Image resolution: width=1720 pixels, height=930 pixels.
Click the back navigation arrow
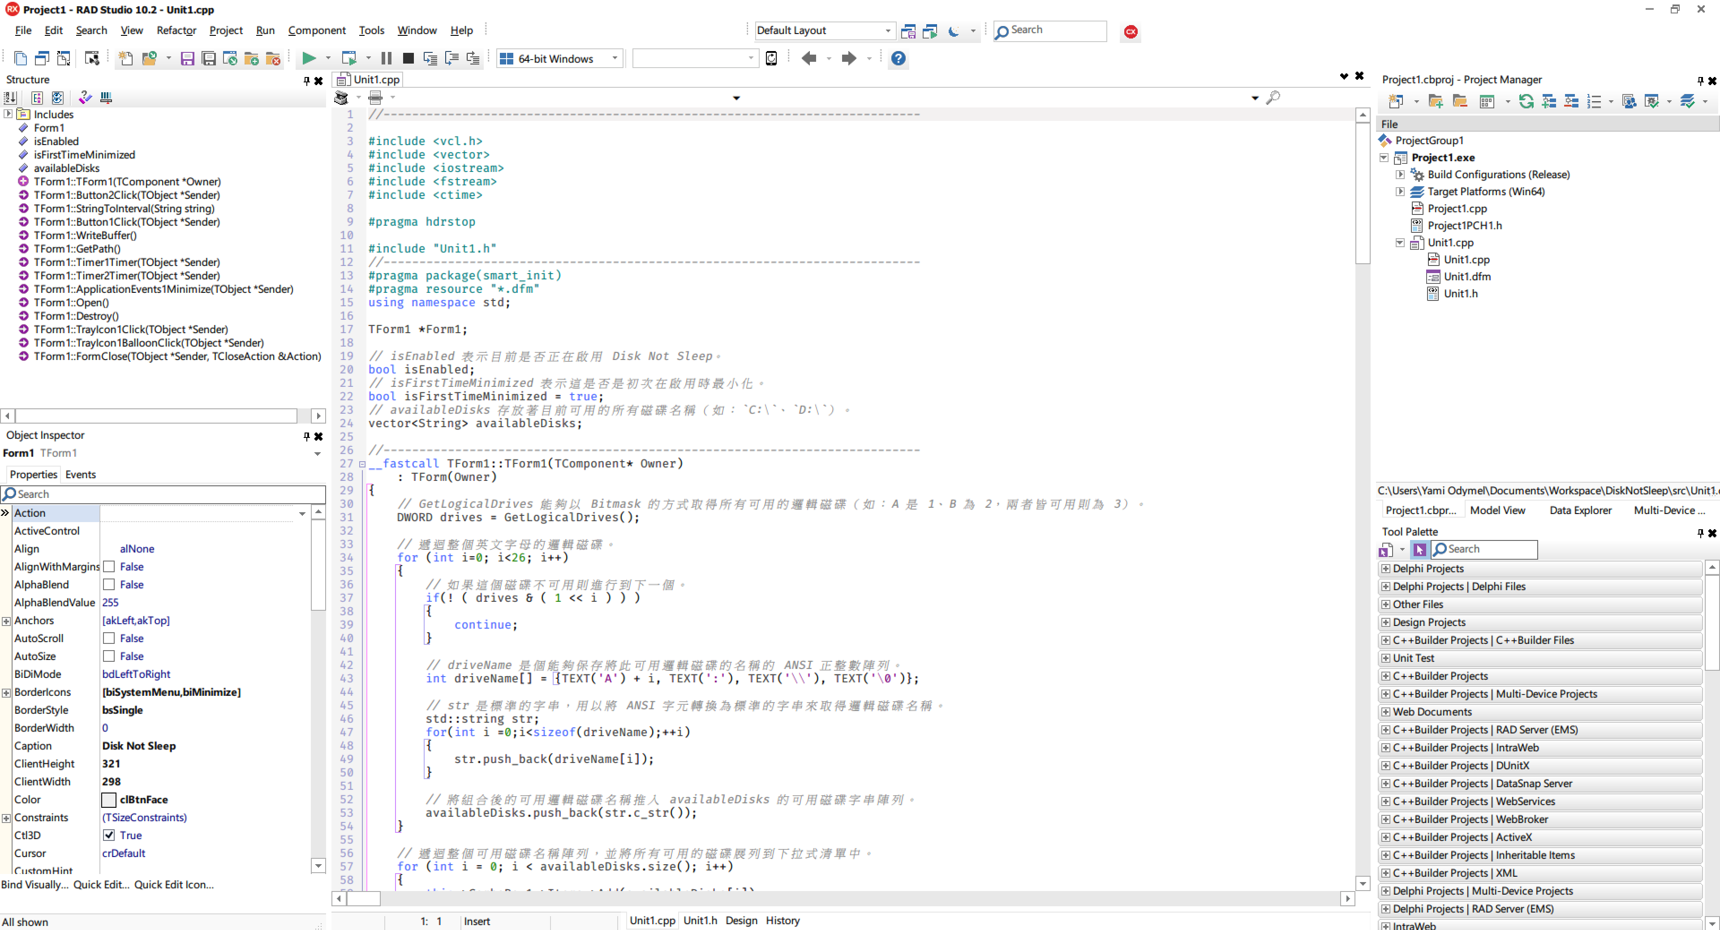(808, 59)
